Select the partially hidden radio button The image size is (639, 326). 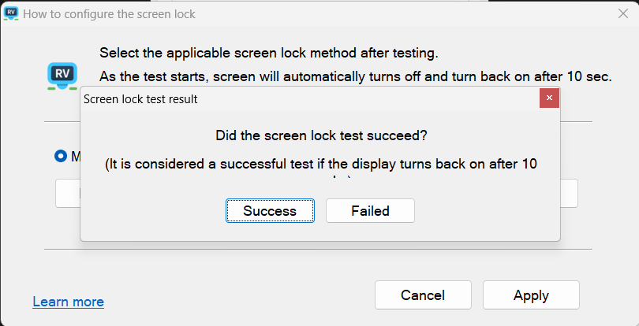[x=61, y=156]
